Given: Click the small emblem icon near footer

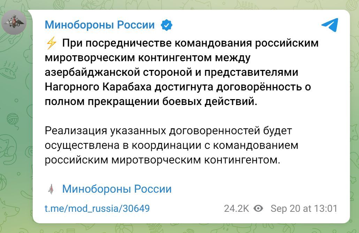Looking at the screenshot, I should (51, 189).
